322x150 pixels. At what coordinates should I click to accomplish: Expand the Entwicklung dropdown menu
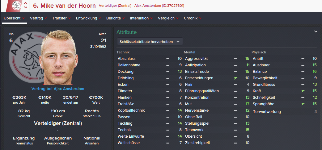(x=89, y=18)
